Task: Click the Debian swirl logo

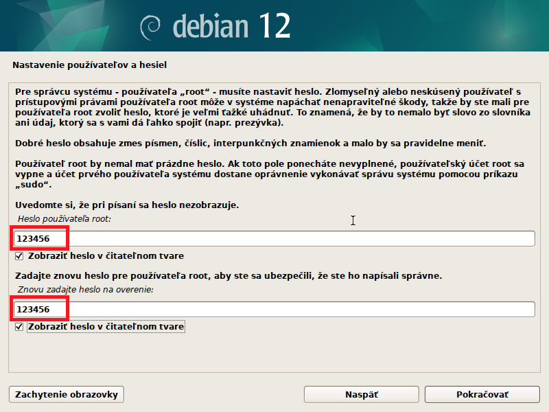Action: pyautogui.click(x=151, y=27)
